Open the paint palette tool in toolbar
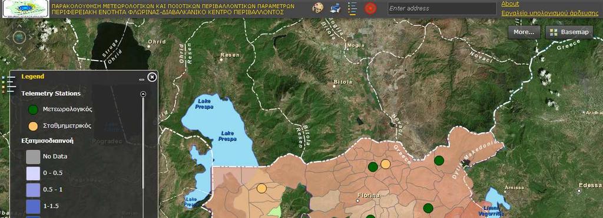Image resolution: width=603 pixels, height=218 pixels. pos(317,8)
